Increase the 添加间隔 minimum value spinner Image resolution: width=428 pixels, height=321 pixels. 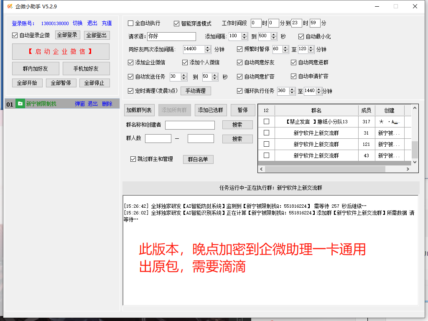245,35
